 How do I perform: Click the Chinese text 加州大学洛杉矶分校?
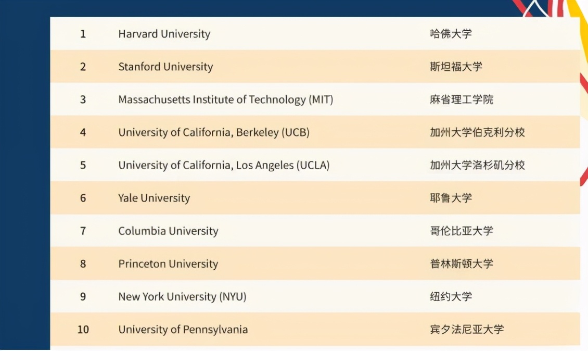pyautogui.click(x=477, y=165)
